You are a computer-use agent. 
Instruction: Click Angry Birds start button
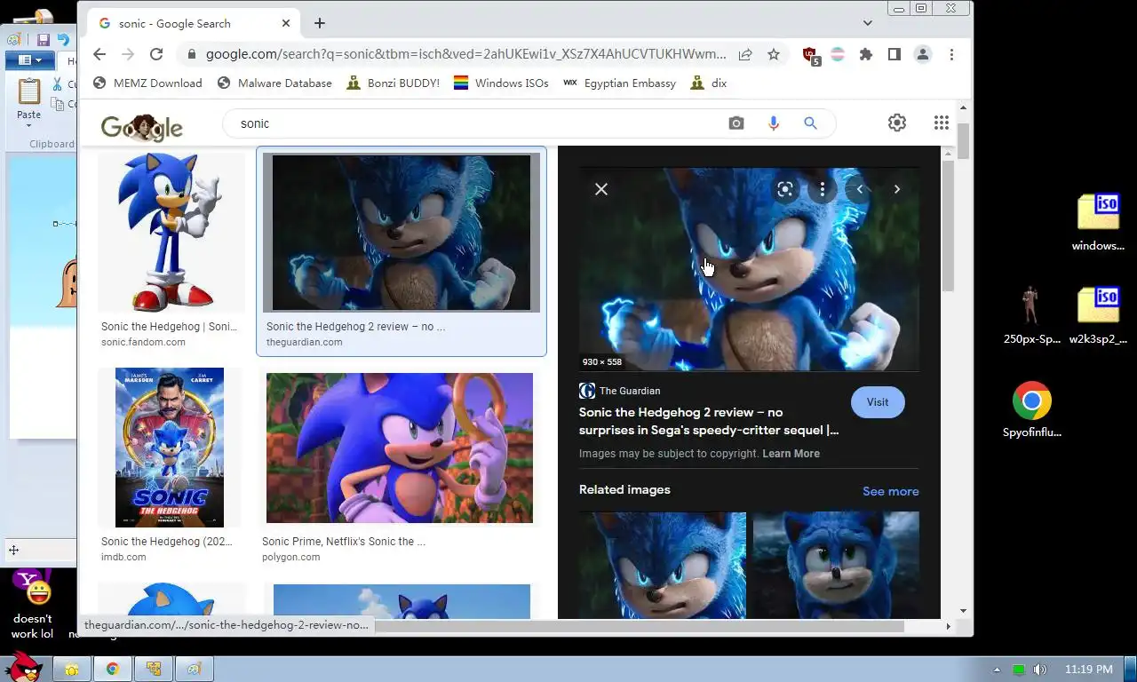point(22,667)
